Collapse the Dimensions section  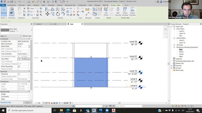tap(29, 82)
